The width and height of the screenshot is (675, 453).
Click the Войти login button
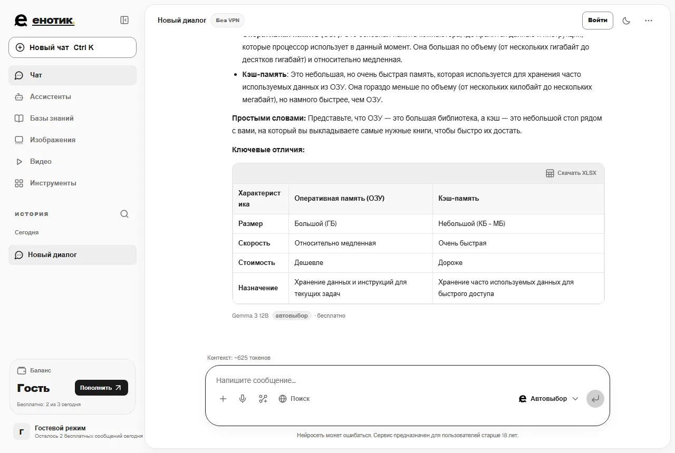point(597,21)
